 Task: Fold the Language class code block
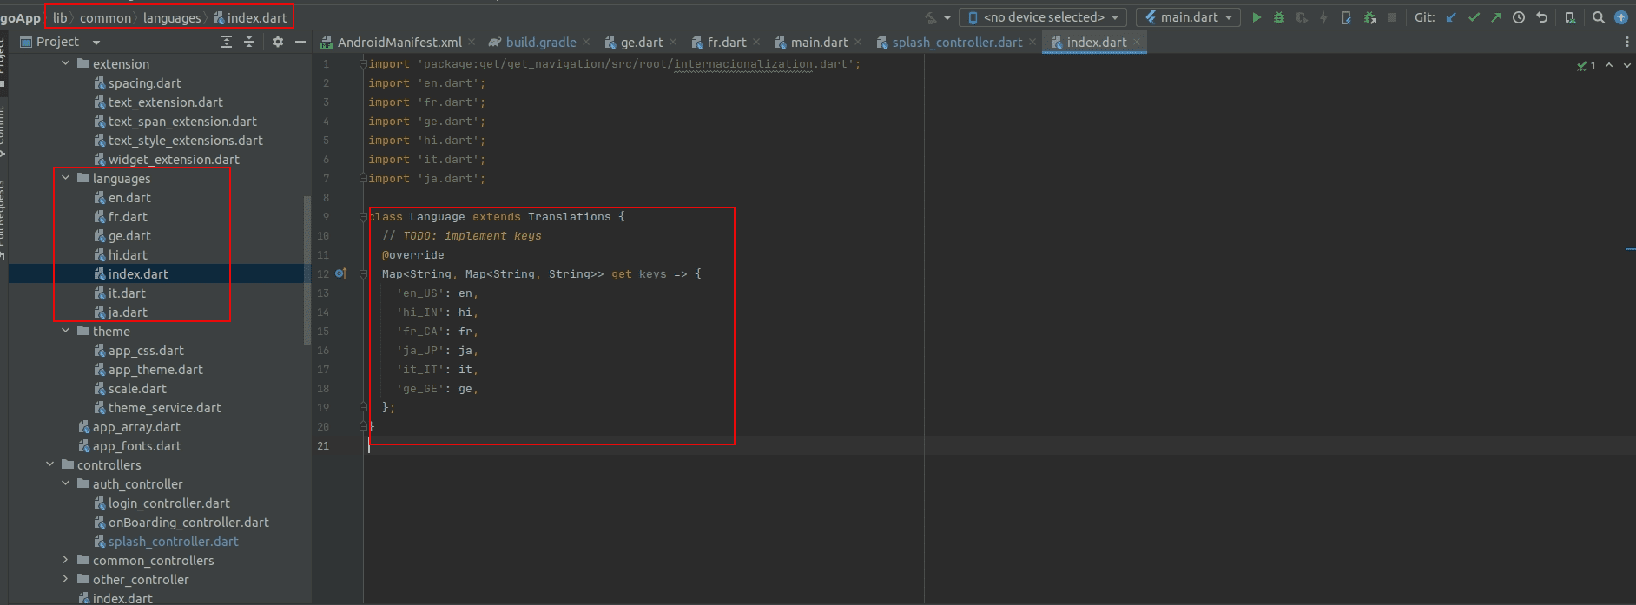click(x=364, y=217)
